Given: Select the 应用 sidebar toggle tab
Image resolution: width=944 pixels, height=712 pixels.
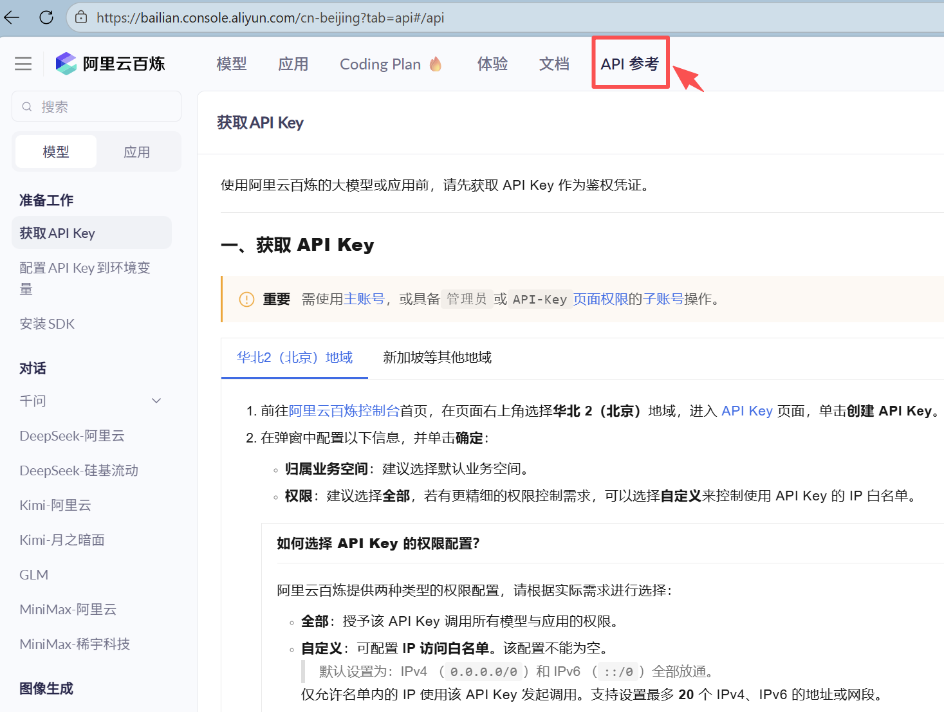Looking at the screenshot, I should (x=137, y=152).
